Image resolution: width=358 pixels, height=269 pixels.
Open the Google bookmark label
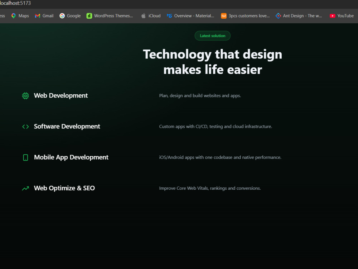(73, 16)
